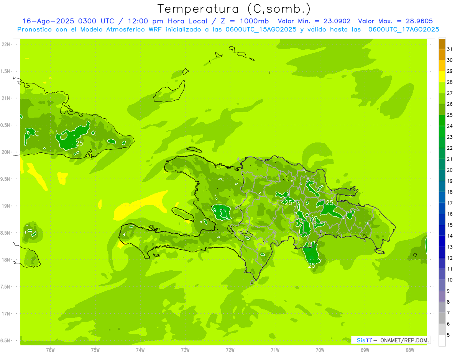Click the "69W" longitude label
The width and height of the screenshot is (460, 355).
click(365, 350)
